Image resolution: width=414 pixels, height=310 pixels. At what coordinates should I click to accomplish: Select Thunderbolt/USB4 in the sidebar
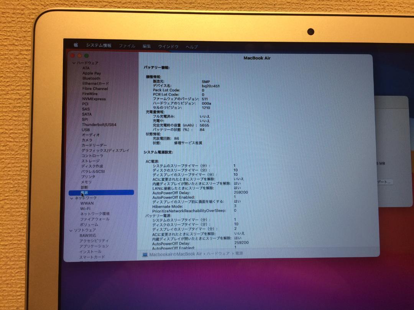[99, 124]
